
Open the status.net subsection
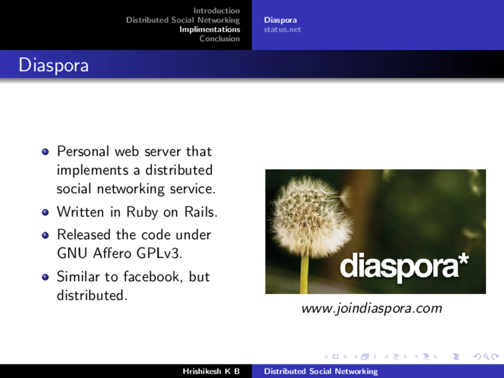[282, 30]
